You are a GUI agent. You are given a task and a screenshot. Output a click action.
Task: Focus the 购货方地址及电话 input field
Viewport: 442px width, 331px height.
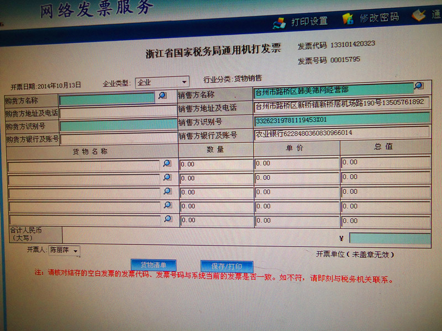(118, 113)
